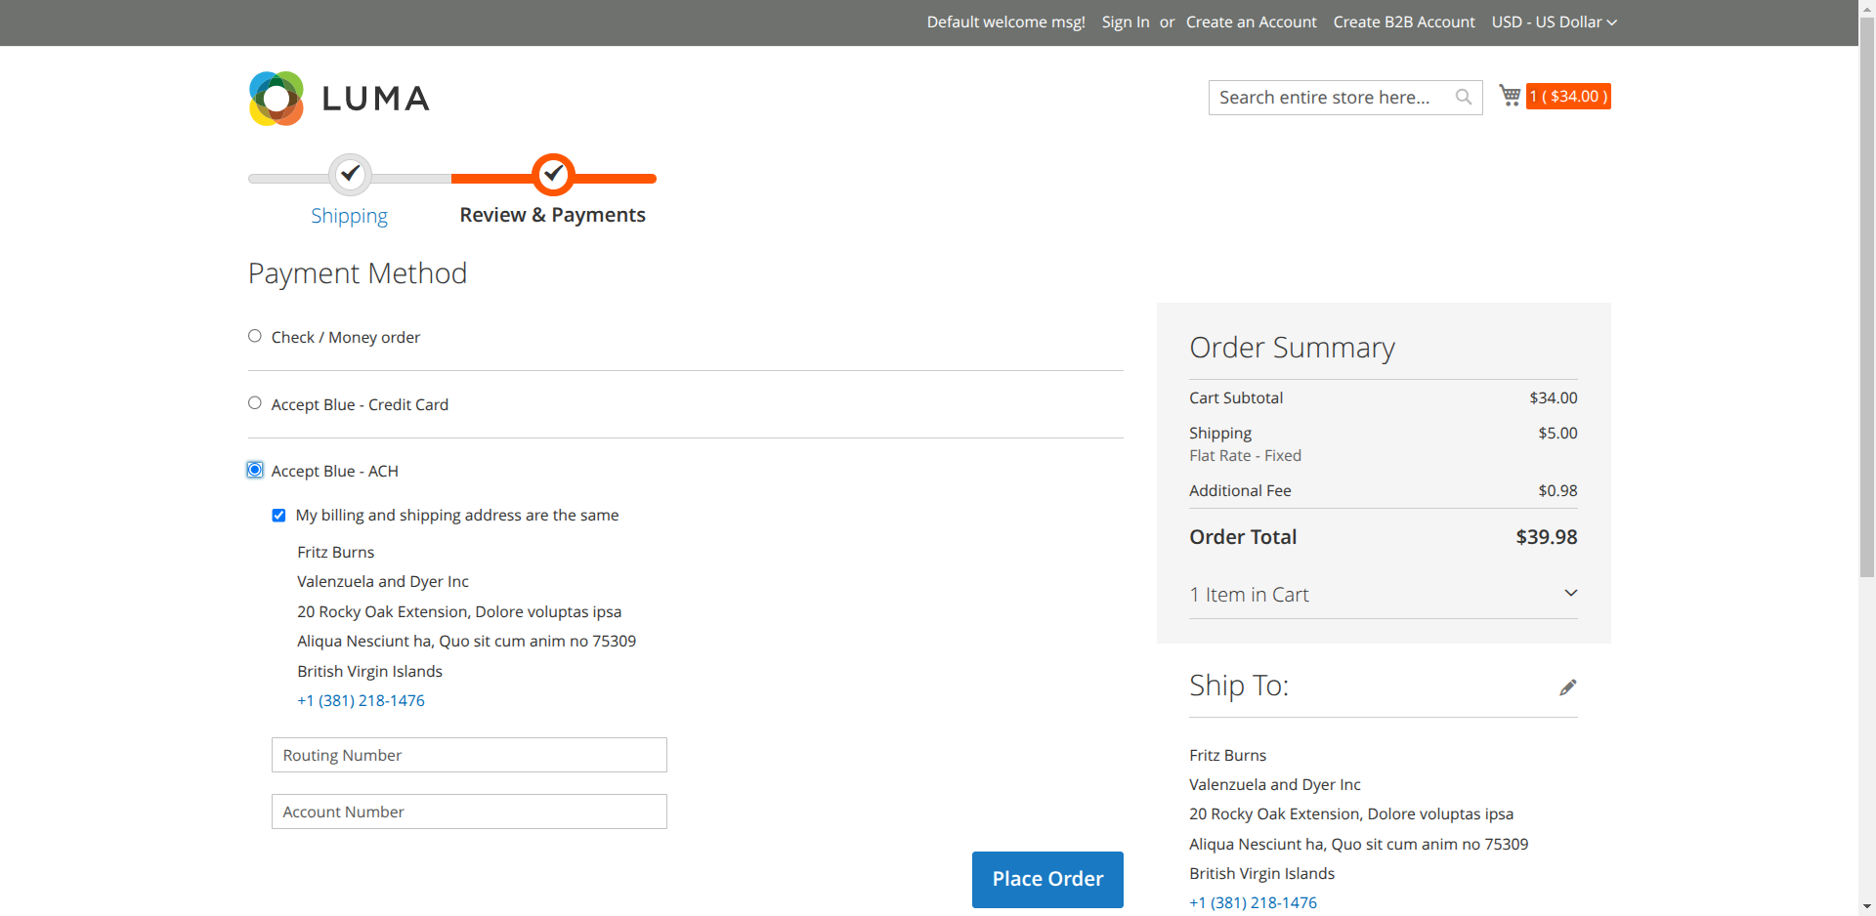Choose Accept Blue - Credit Card option
The width and height of the screenshot is (1876, 916).
point(255,403)
